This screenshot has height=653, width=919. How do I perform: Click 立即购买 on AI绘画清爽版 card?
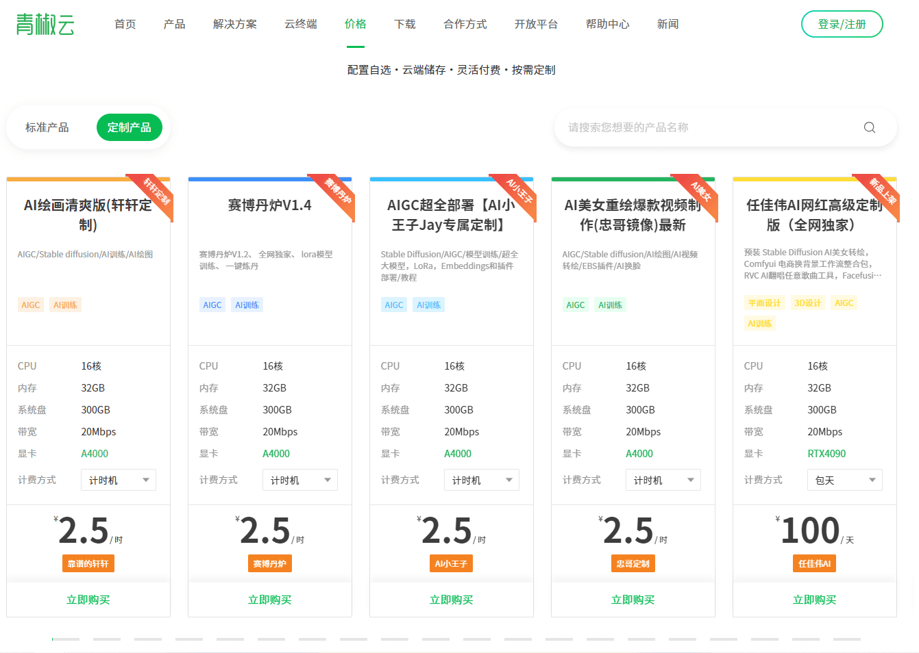pos(88,600)
